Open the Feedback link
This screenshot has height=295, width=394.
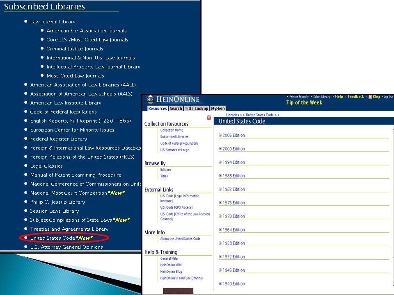click(x=356, y=97)
